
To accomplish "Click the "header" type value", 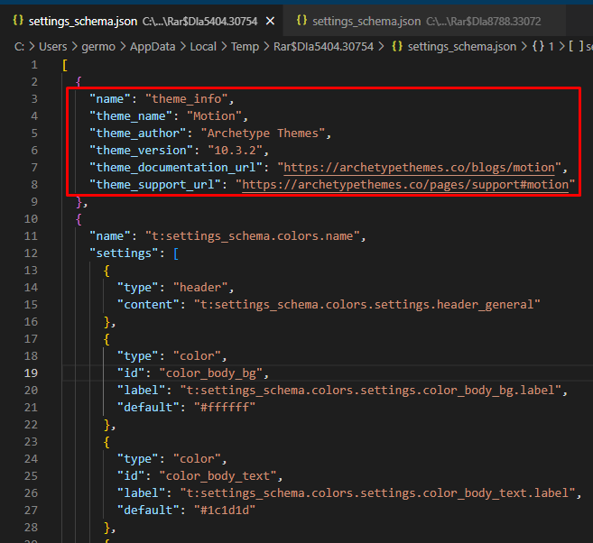I will pyautogui.click(x=200, y=288).
